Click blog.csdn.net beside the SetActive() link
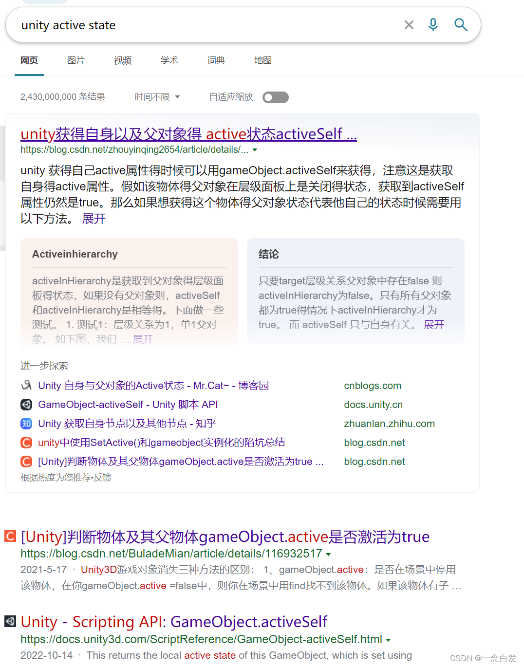The height and width of the screenshot is (667, 524). [374, 443]
